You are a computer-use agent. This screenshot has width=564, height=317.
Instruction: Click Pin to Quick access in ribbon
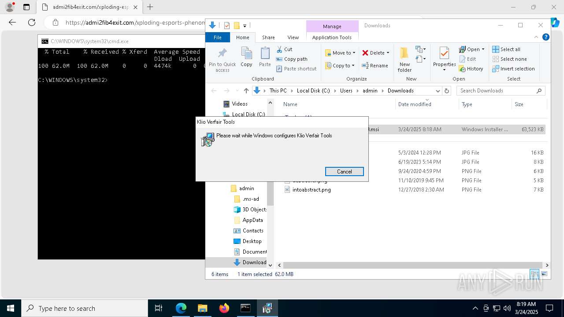coord(222,60)
